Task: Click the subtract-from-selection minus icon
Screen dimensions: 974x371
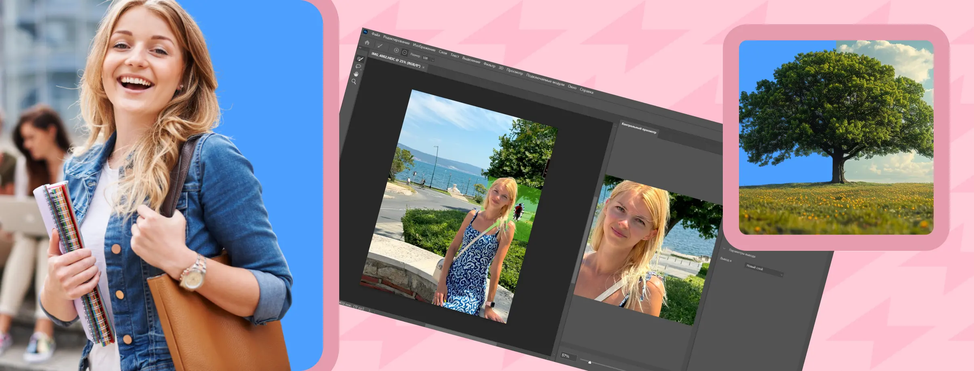Action: [x=405, y=52]
